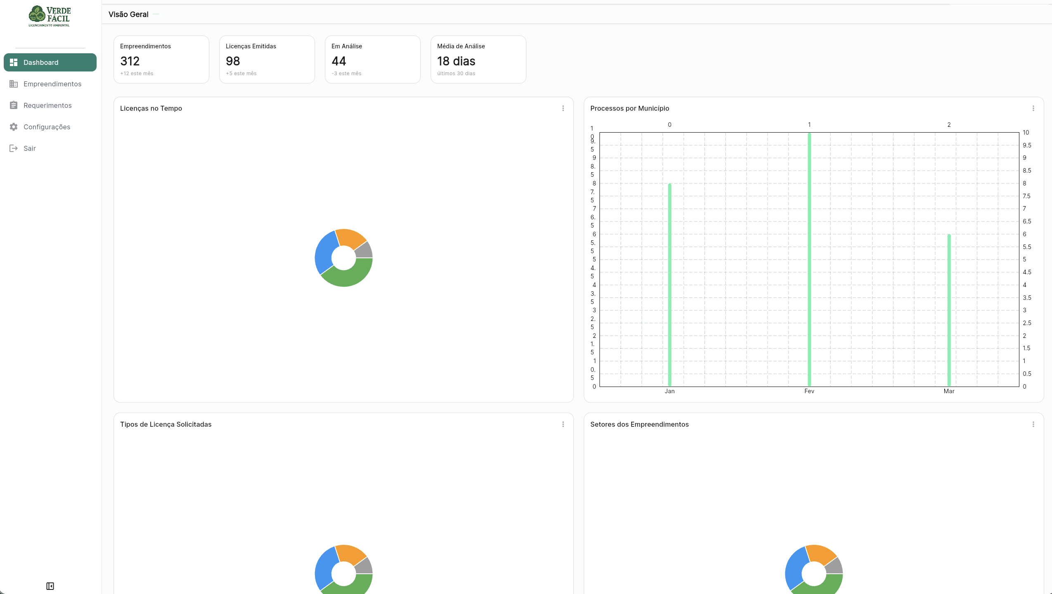Click the Configurações gear icon
Image resolution: width=1052 pixels, height=594 pixels.
(x=14, y=127)
